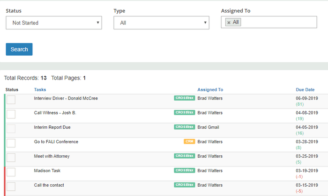Image resolution: width=328 pixels, height=196 pixels.
Task: Click CROSStrax badge on Call Witness row
Action: click(184, 113)
